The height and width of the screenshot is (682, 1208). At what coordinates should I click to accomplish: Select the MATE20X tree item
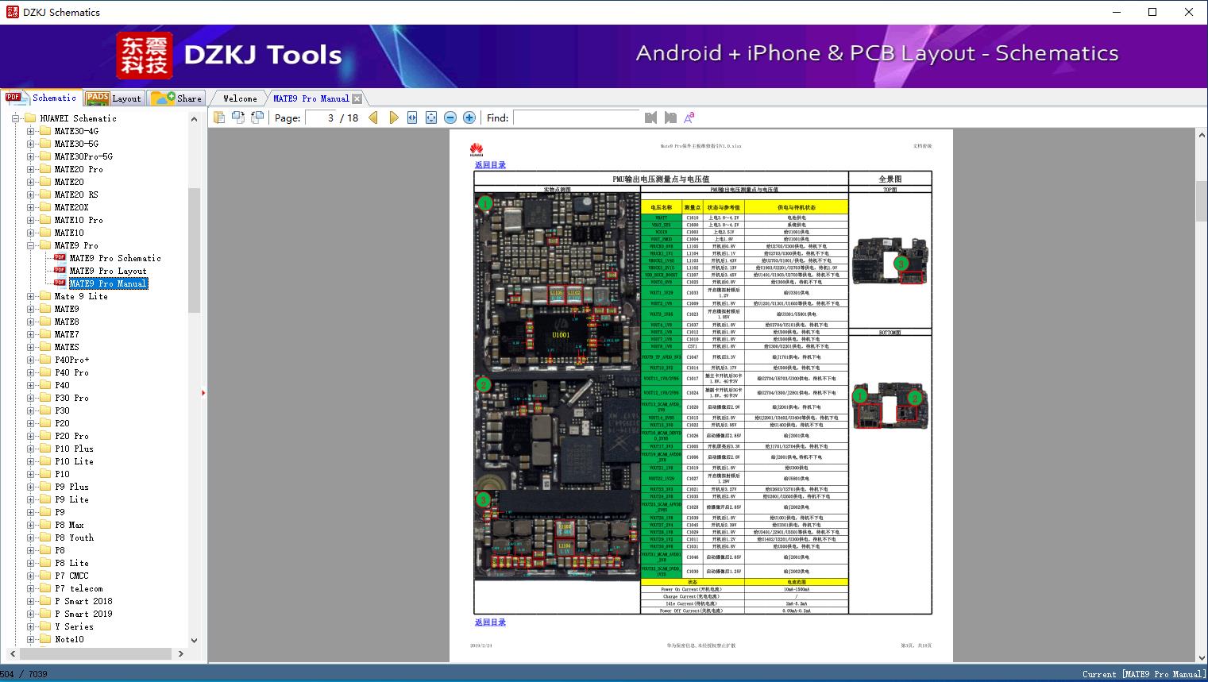pyautogui.click(x=71, y=207)
